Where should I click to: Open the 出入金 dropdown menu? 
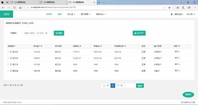pyautogui.click(x=71, y=14)
